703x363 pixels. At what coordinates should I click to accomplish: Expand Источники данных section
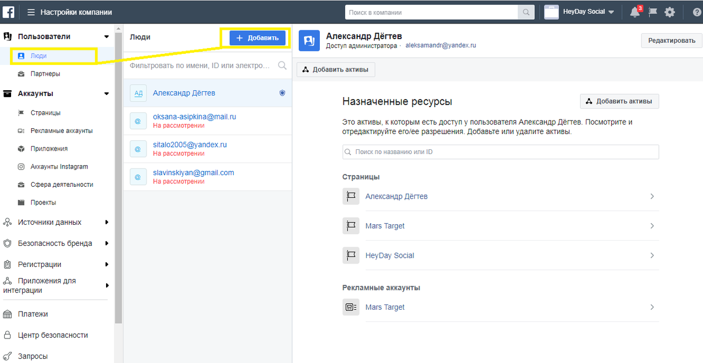click(x=107, y=222)
